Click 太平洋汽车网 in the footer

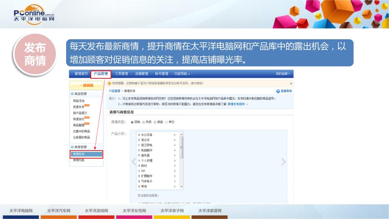pyautogui.click(x=59, y=211)
